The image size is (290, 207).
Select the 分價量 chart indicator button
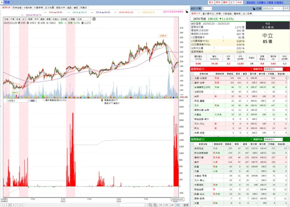(72, 19)
